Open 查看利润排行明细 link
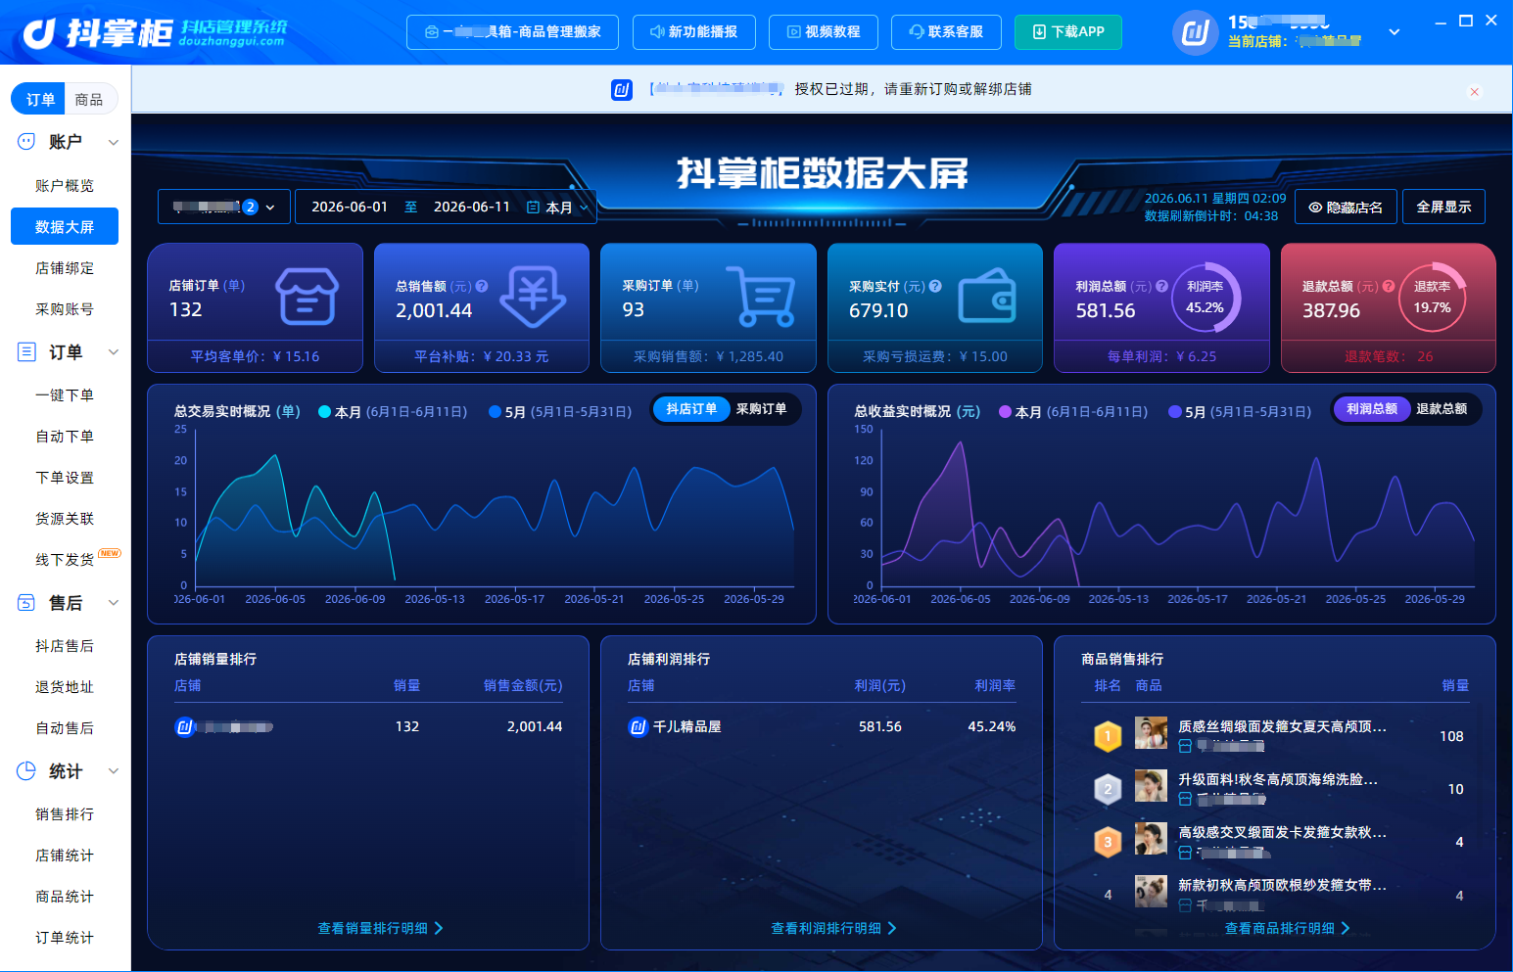Screen dimensions: 1513x972 (833, 928)
